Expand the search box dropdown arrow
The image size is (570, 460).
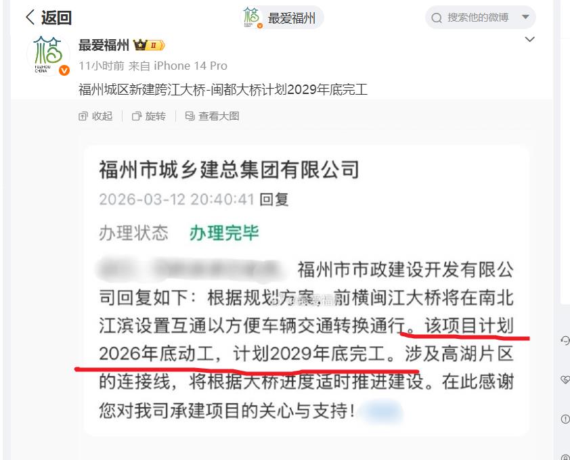(525, 17)
